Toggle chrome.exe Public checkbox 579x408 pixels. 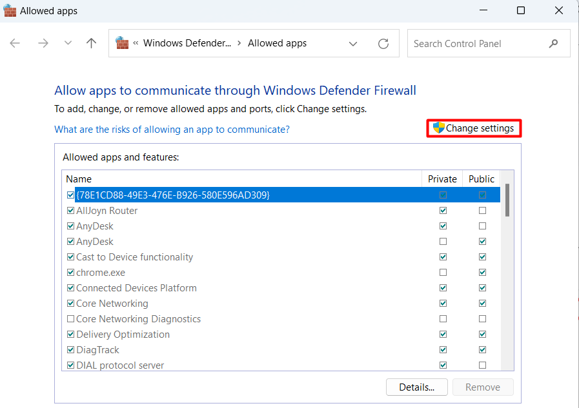point(482,273)
